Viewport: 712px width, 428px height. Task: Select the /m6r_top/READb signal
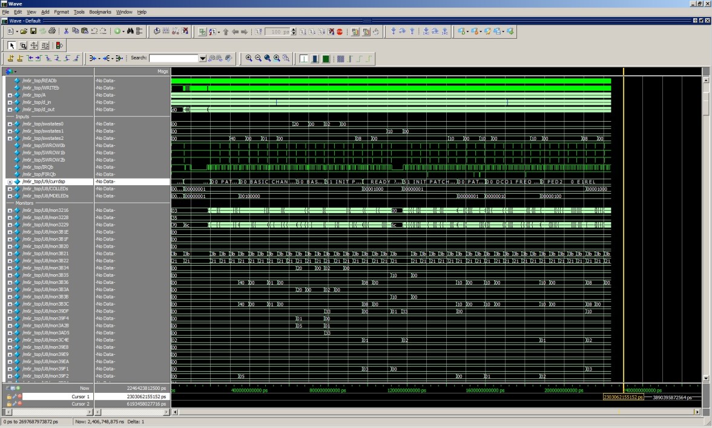[x=39, y=81]
